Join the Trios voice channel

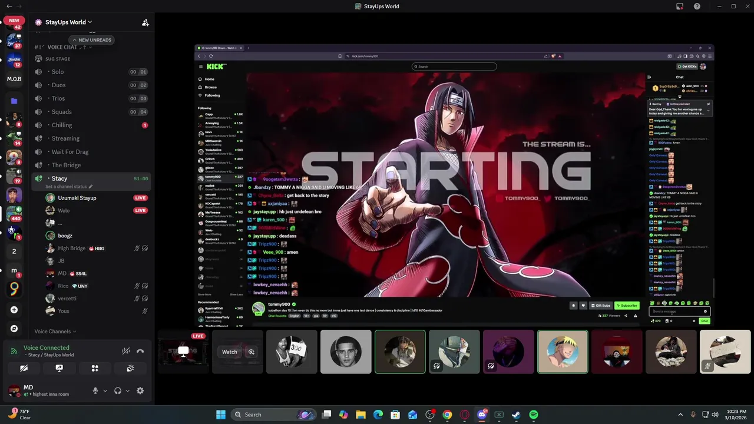[91, 98]
